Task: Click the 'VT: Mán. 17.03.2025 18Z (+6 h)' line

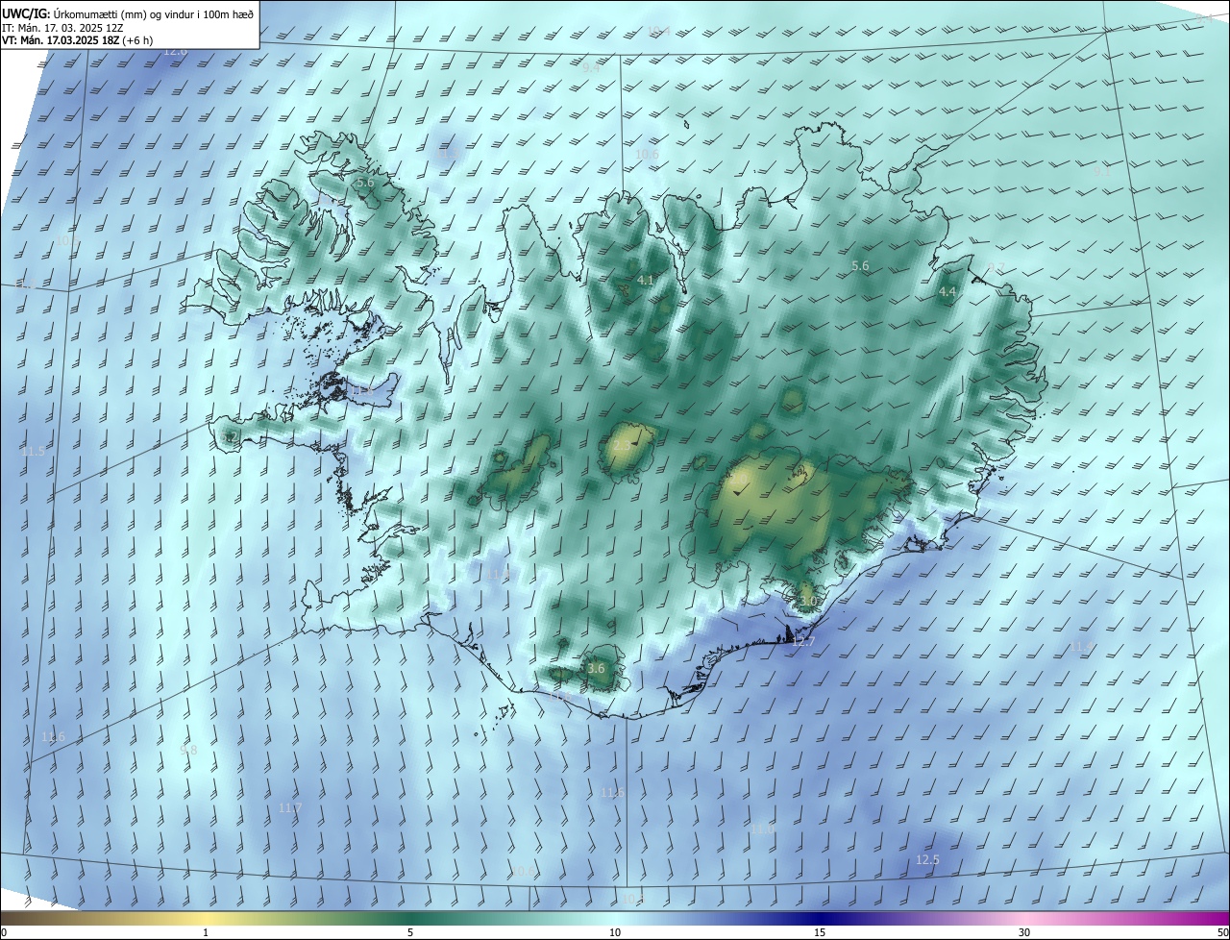Action: 77,40
